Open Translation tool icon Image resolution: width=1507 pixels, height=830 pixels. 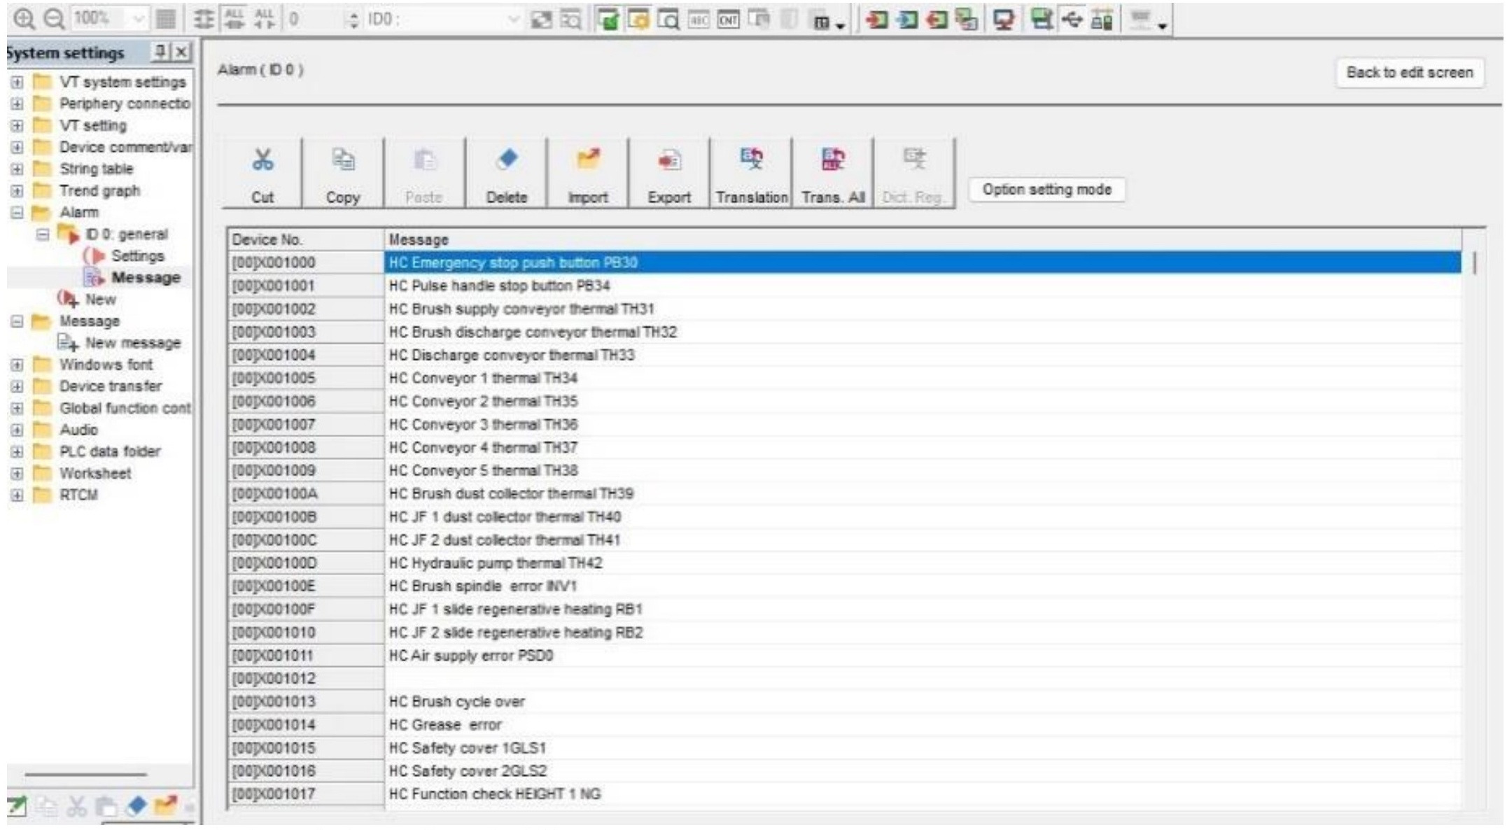point(751,172)
